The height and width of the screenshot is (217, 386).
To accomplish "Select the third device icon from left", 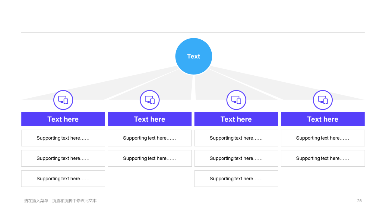I will 236,100.
